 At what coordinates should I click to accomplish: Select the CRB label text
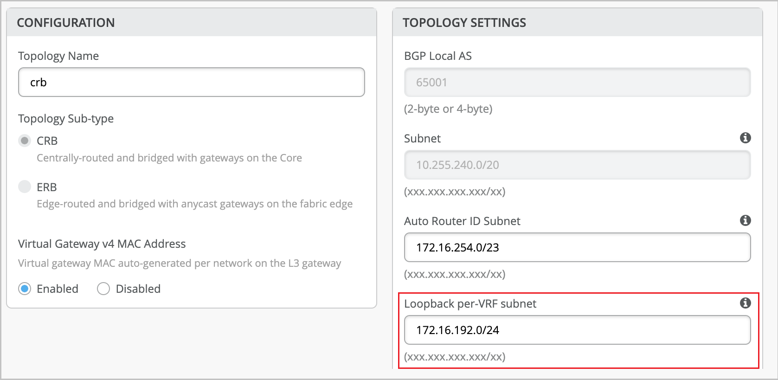coord(47,140)
